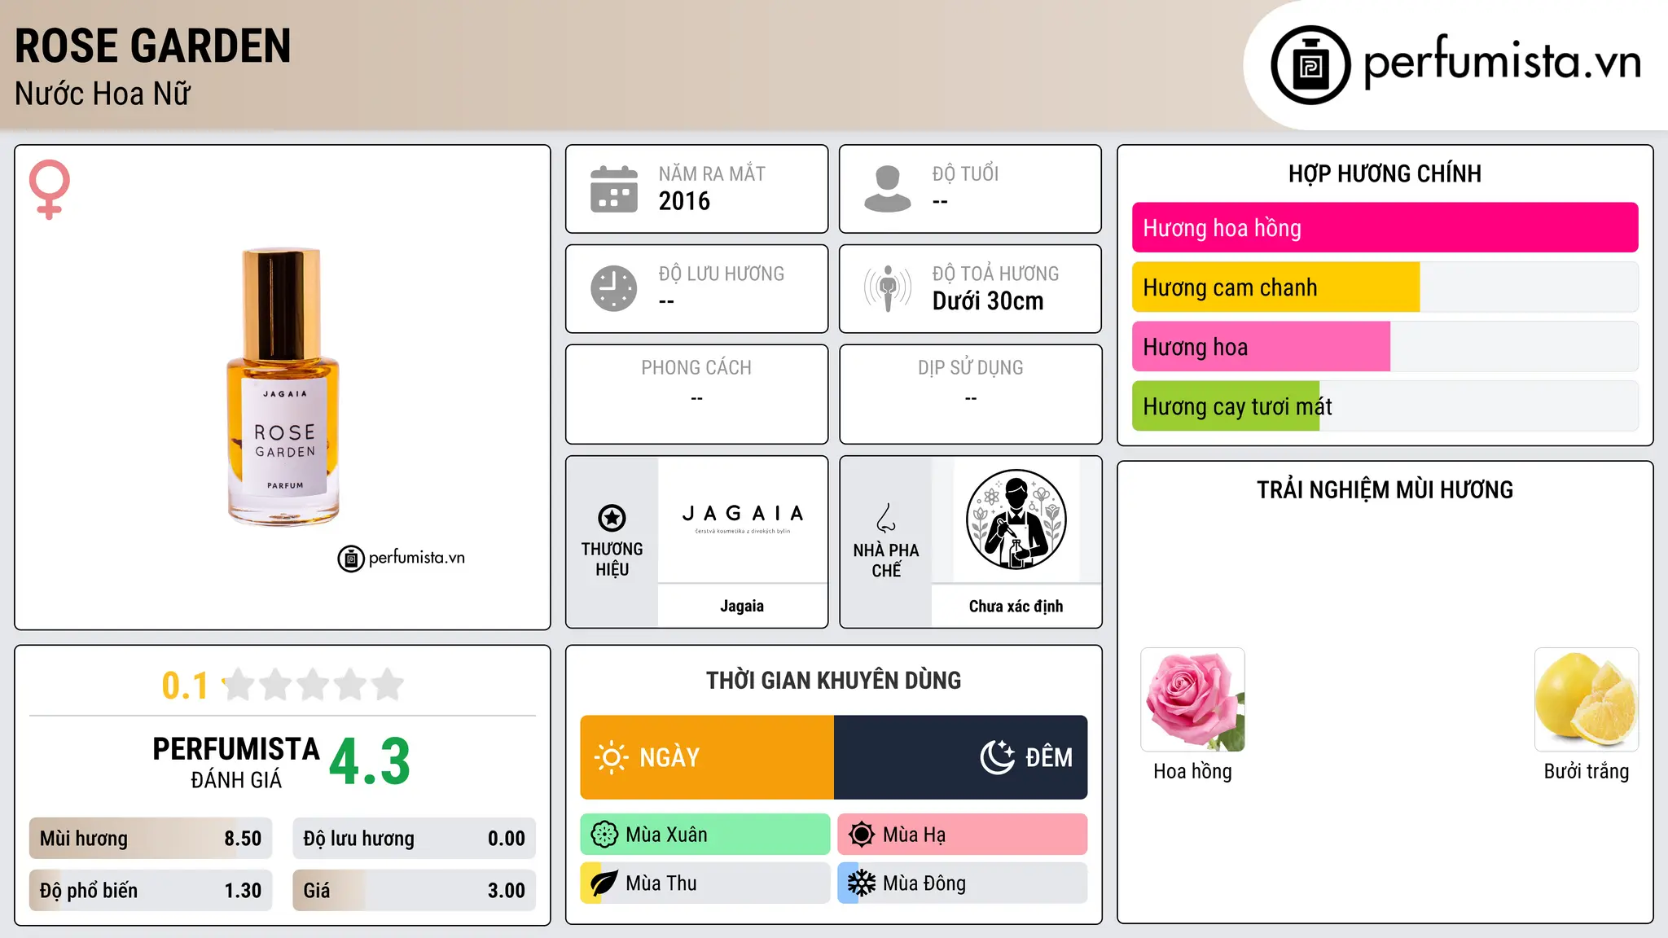Click the pink female gender symbol

tap(50, 189)
